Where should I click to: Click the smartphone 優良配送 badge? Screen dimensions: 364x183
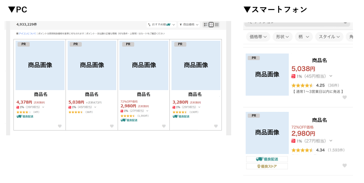coord(267,159)
